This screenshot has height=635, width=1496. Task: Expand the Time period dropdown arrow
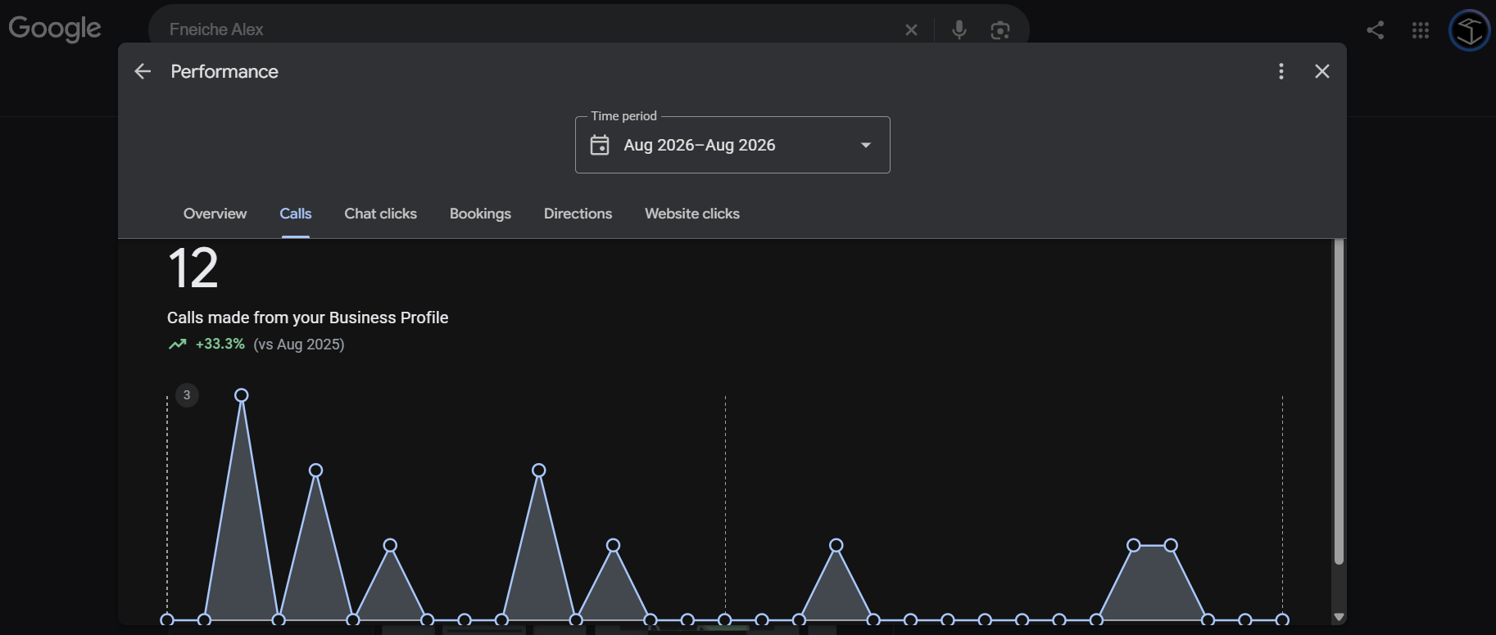866,145
